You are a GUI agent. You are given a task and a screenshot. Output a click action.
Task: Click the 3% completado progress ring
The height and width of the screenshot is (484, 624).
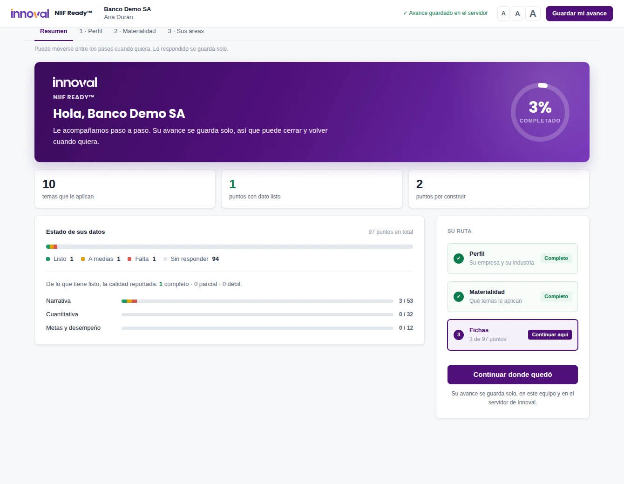(540, 112)
